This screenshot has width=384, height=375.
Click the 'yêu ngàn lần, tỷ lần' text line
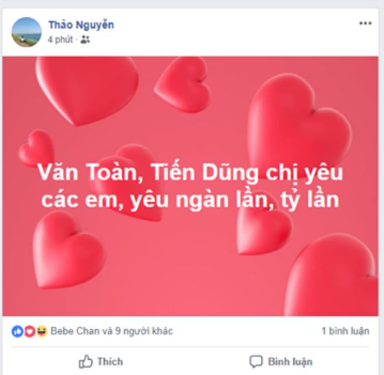tap(234, 200)
